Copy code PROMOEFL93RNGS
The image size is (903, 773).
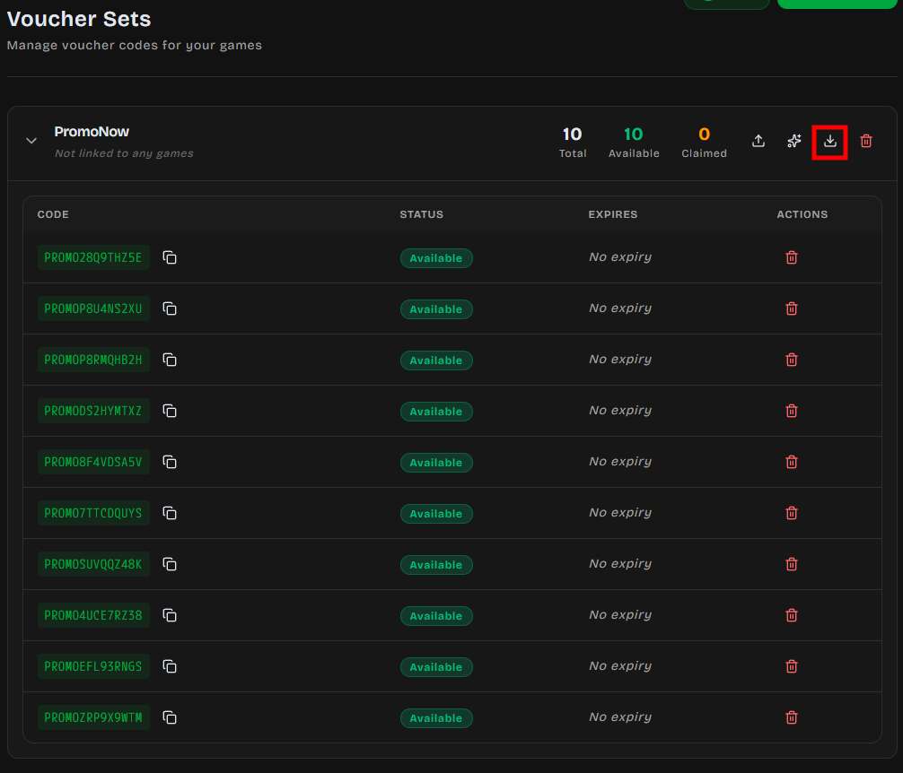pyautogui.click(x=170, y=666)
